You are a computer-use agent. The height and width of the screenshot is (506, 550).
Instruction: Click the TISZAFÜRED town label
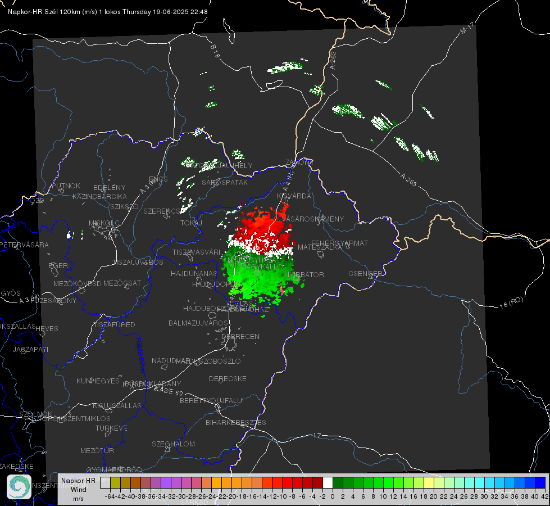tap(115, 324)
